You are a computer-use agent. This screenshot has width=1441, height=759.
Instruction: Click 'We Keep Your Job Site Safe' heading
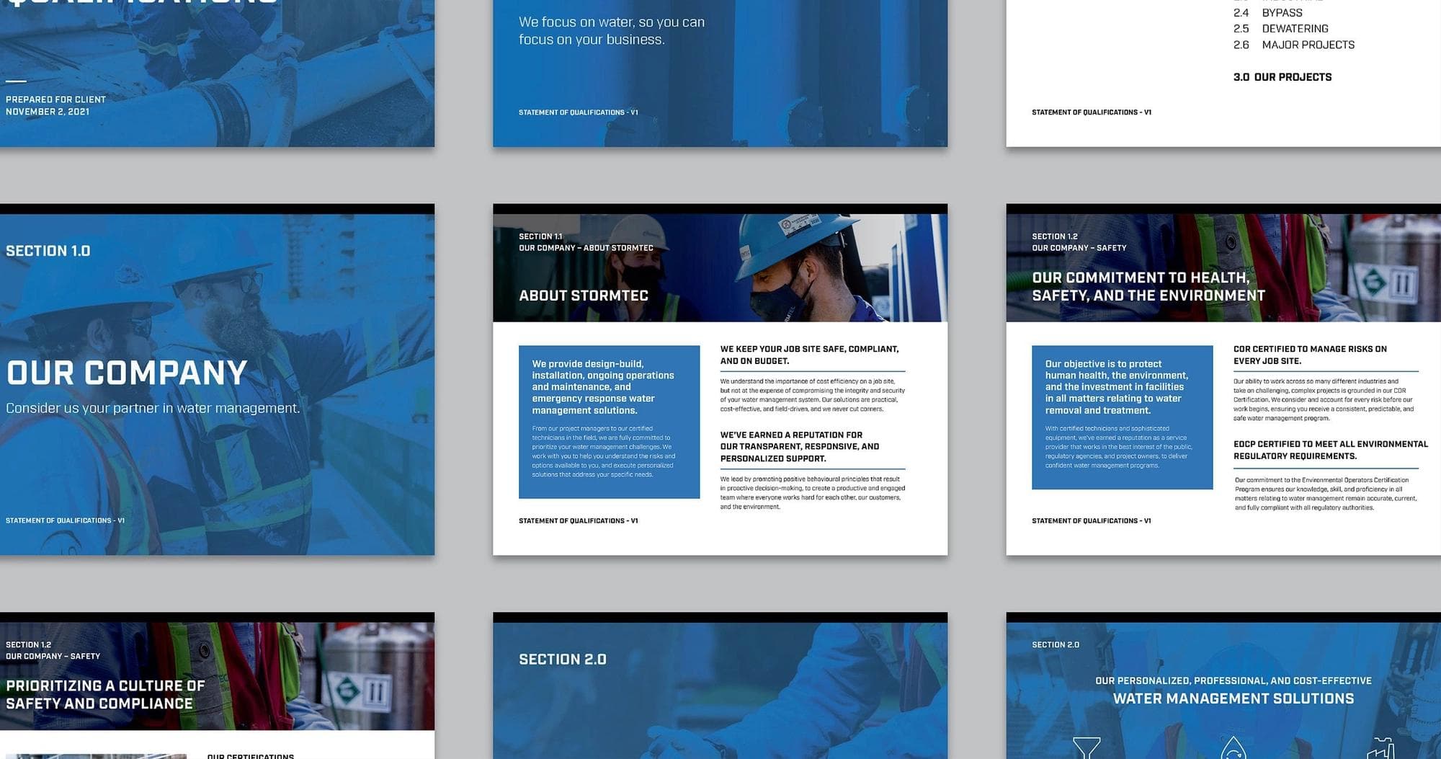click(x=809, y=355)
